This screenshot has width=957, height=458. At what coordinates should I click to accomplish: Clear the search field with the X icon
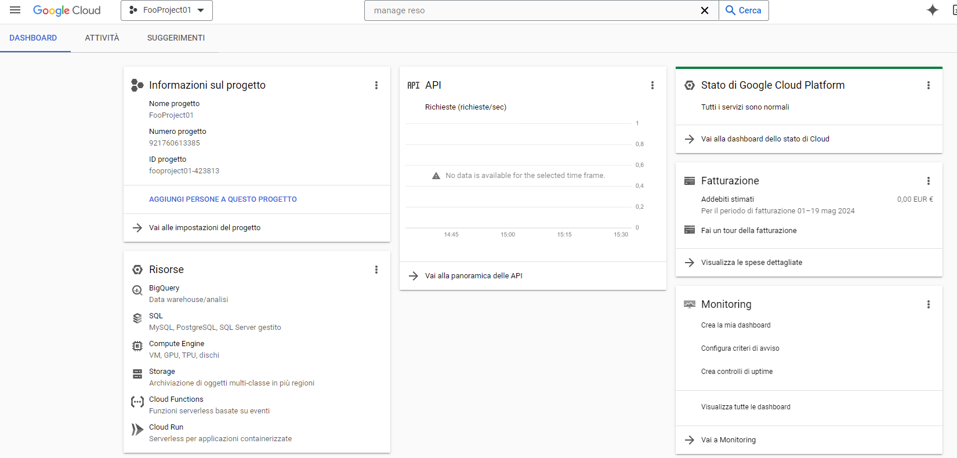click(x=705, y=10)
